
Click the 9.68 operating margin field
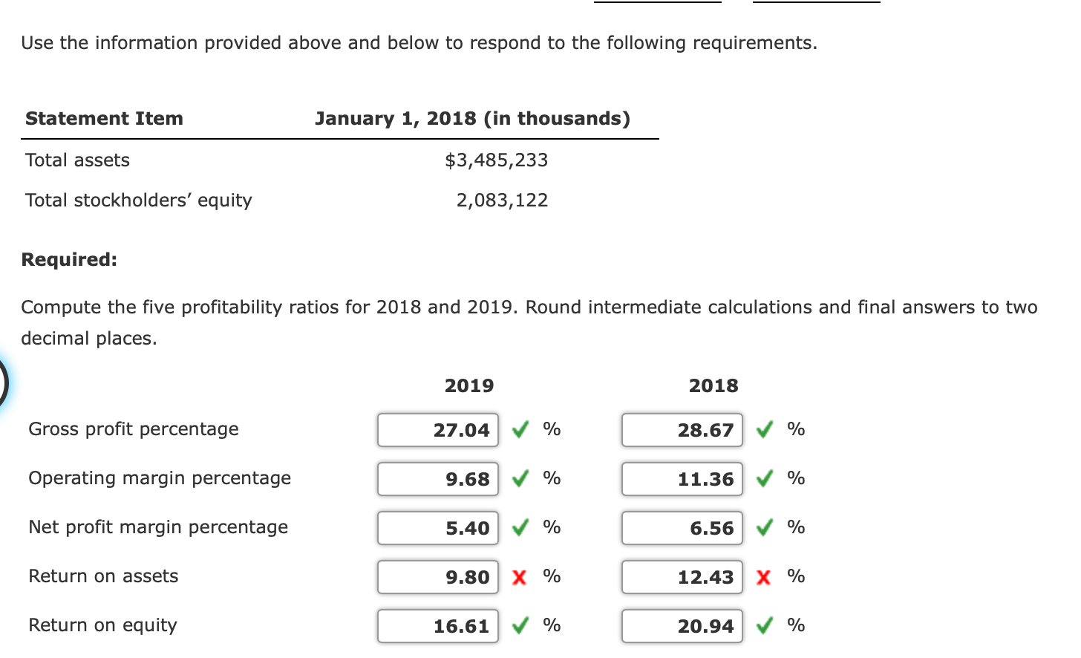pos(437,479)
